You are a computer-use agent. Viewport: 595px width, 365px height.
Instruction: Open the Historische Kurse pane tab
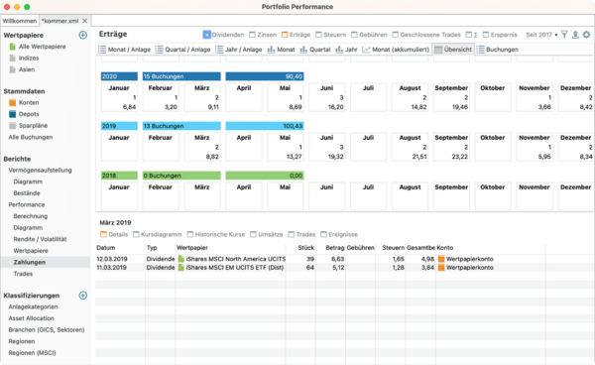[x=216, y=234]
